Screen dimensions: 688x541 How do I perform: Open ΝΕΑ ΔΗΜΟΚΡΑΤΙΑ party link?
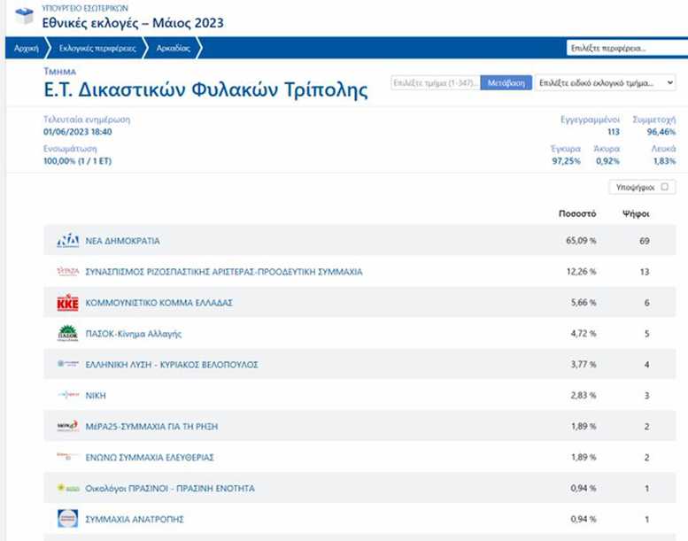pyautogui.click(x=122, y=241)
